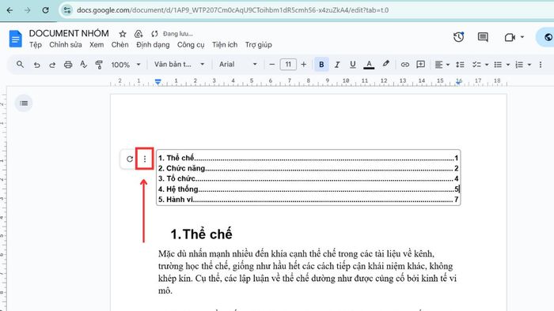Go to 1. Thể chế entry
The height and width of the screenshot is (311, 554).
pos(308,158)
